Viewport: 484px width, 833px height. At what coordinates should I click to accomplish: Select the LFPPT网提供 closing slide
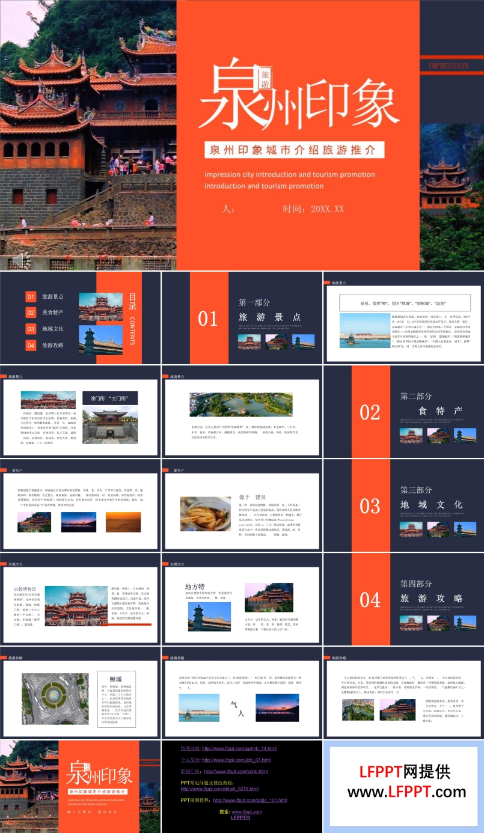(403, 786)
